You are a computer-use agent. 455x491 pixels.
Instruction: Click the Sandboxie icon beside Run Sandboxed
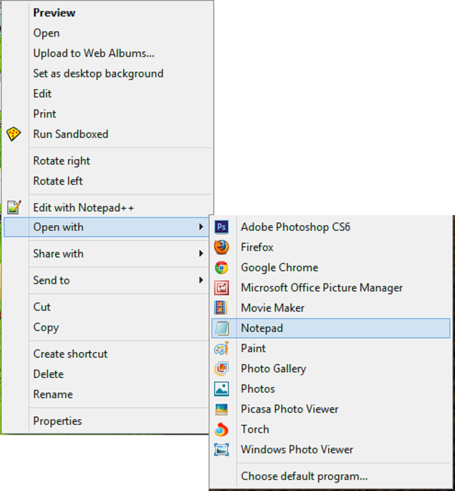tap(13, 134)
